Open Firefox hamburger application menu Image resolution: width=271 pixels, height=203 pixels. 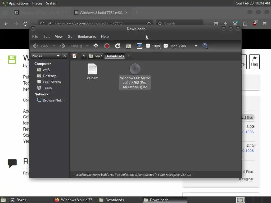pyautogui.click(x=265, y=24)
